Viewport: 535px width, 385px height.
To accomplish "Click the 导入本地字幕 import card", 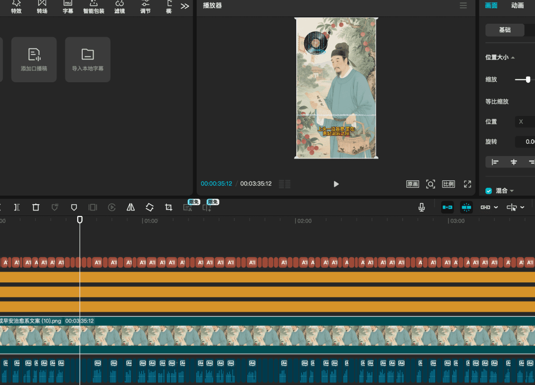I will click(88, 59).
